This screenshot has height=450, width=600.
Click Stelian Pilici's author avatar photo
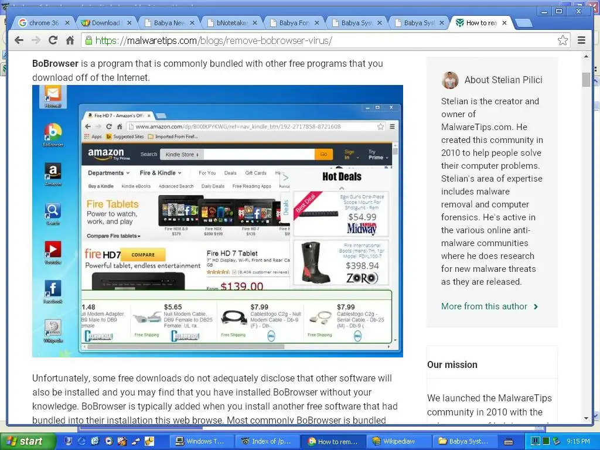(450, 80)
